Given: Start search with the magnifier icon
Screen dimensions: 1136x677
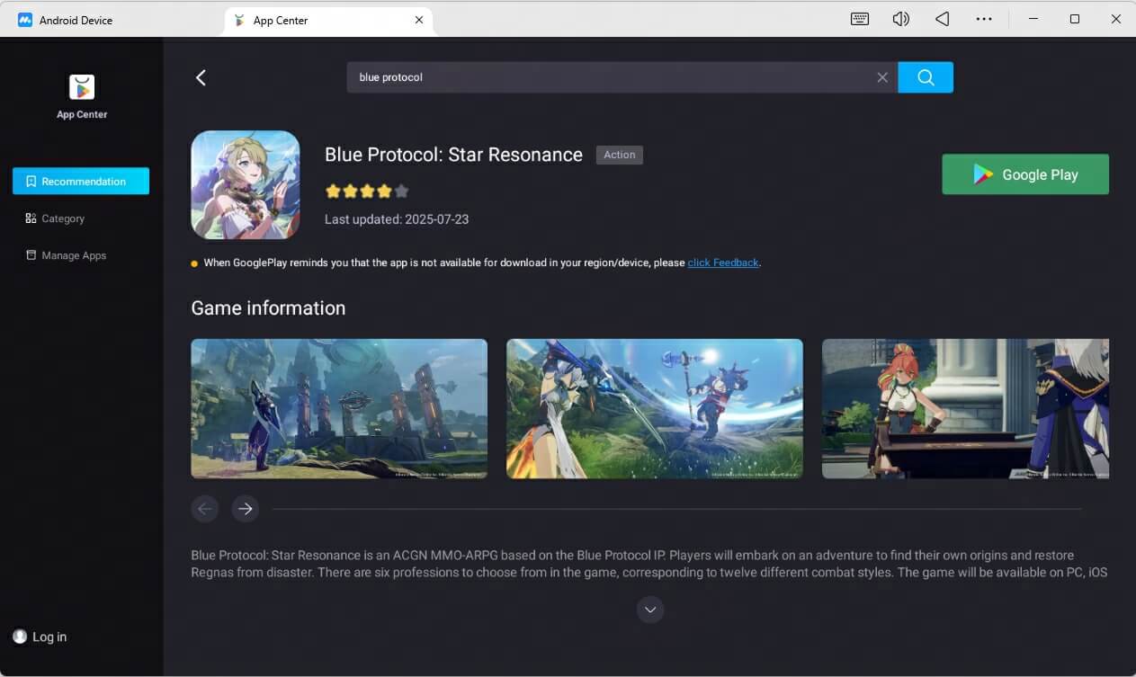Looking at the screenshot, I should click(926, 77).
